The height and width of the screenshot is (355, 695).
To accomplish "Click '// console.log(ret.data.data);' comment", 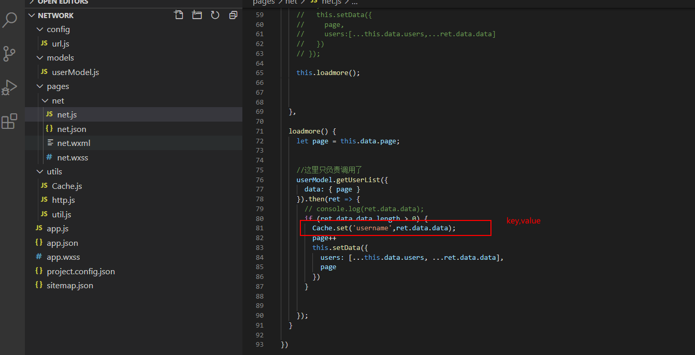I will click(364, 209).
